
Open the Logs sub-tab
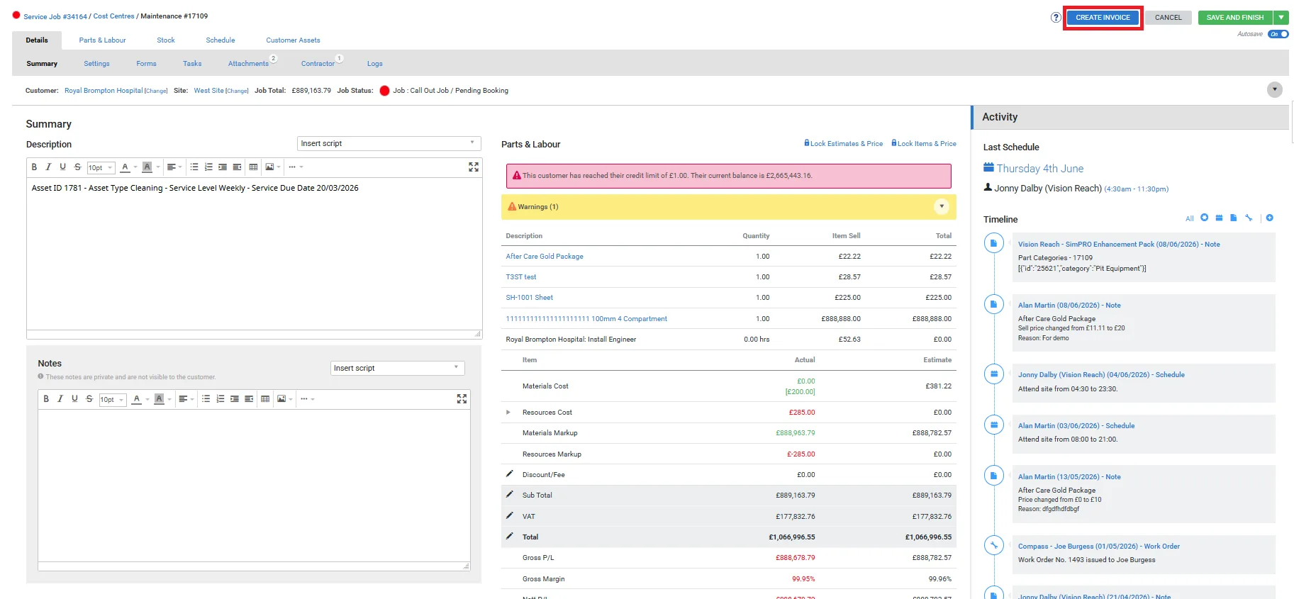[x=374, y=64]
